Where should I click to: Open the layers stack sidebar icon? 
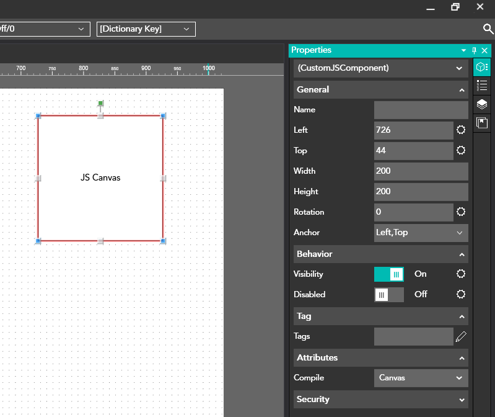point(482,105)
